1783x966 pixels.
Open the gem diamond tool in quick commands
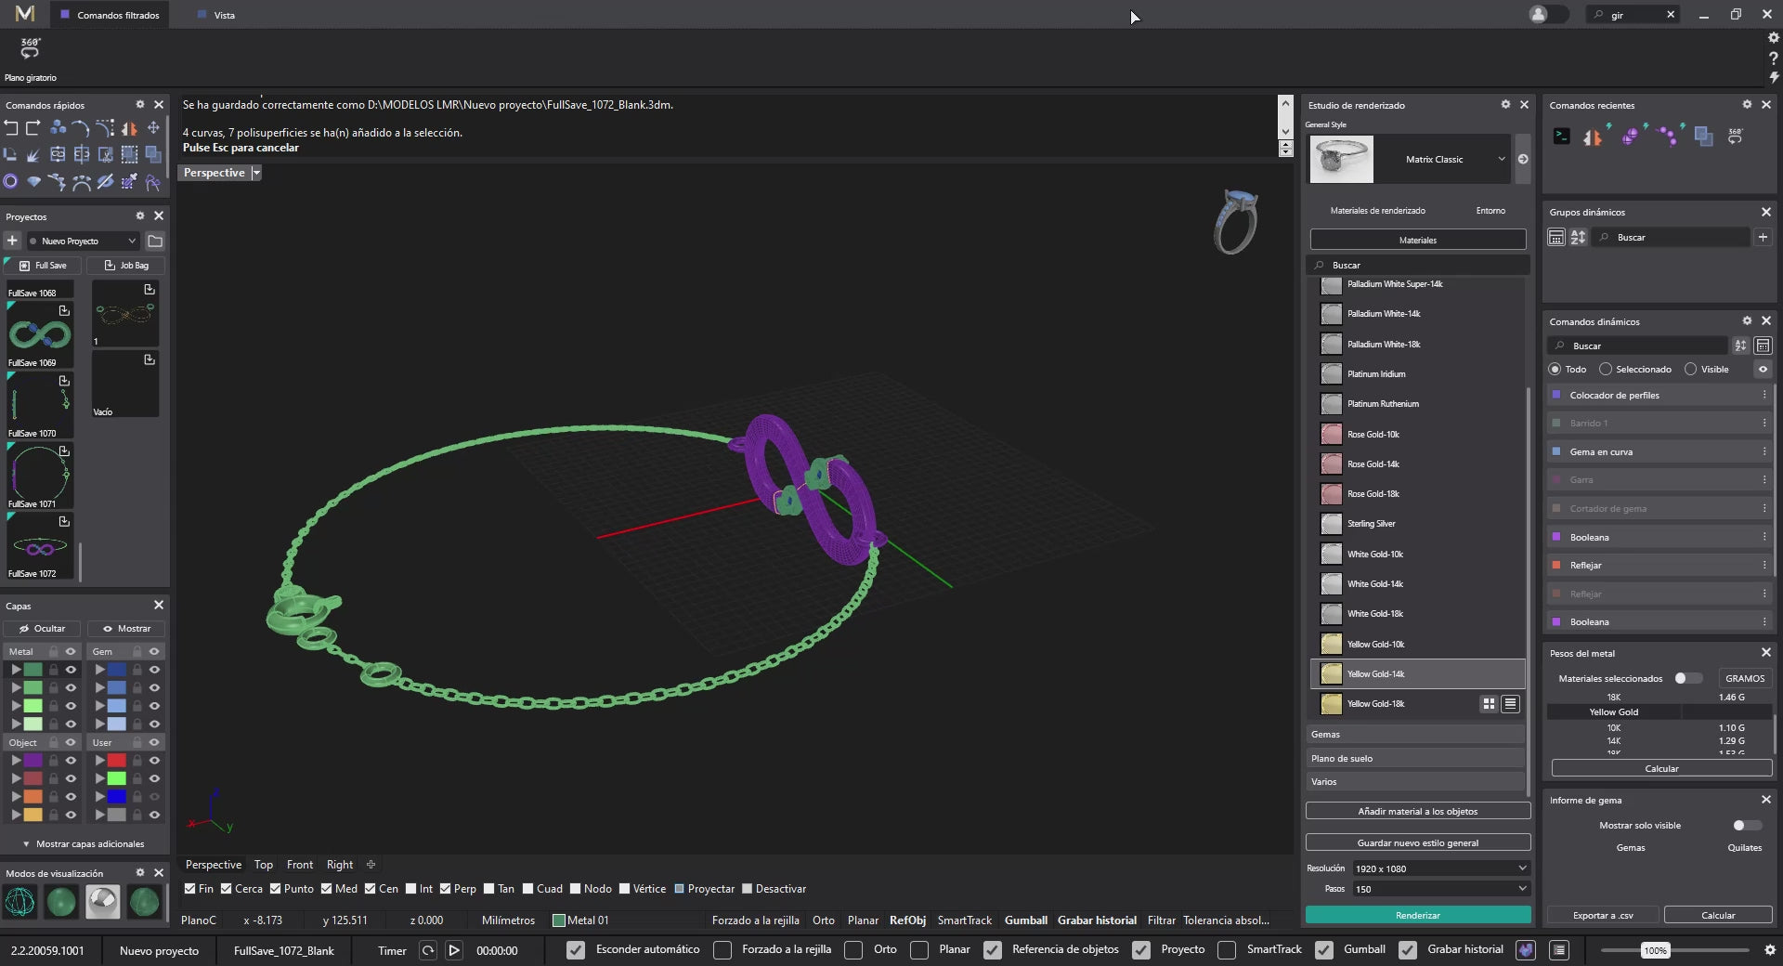coord(33,182)
